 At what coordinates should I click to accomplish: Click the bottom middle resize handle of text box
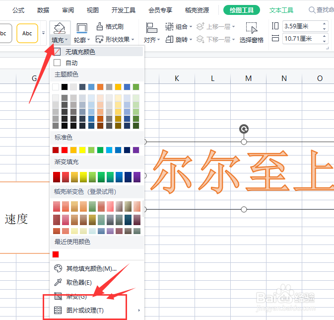[x=244, y=210]
